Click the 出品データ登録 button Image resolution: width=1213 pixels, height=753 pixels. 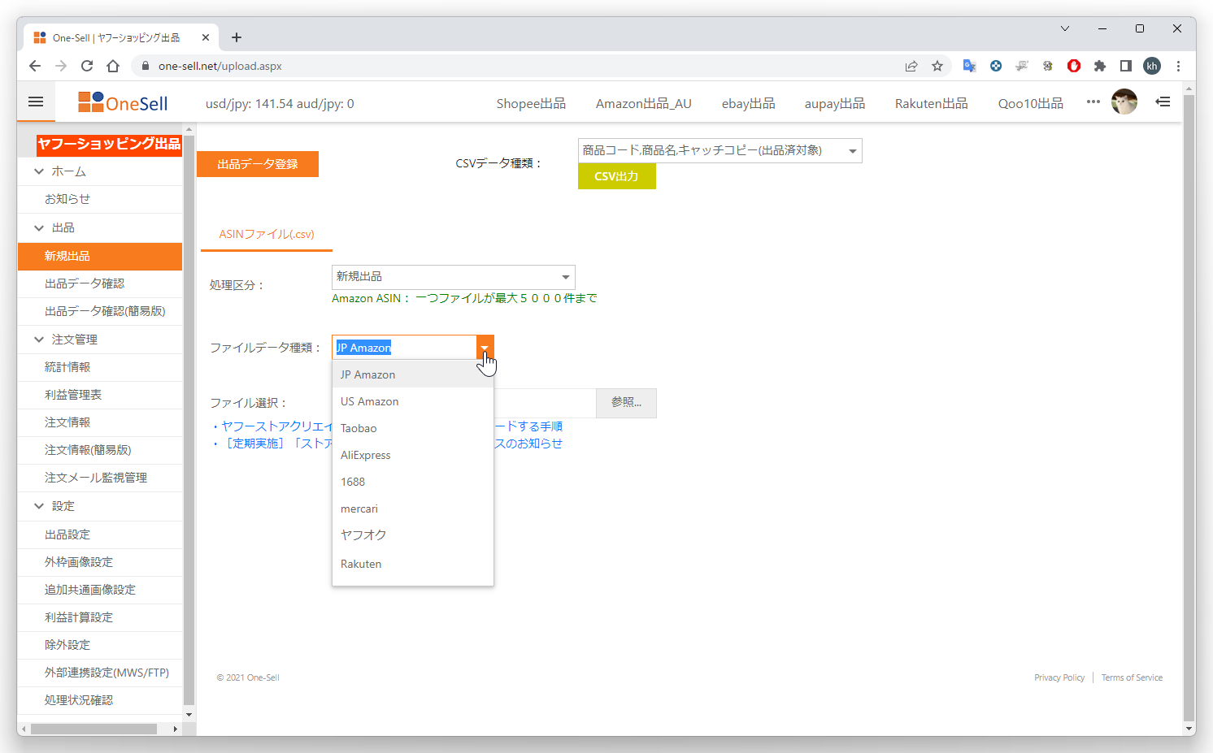click(258, 163)
